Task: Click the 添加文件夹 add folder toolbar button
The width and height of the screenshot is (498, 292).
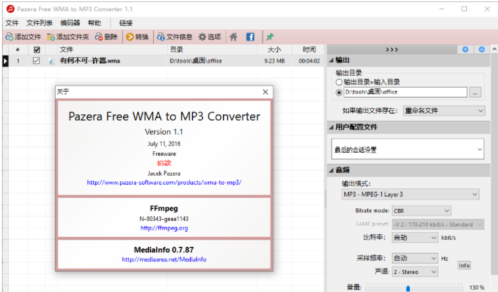Action: tap(68, 37)
